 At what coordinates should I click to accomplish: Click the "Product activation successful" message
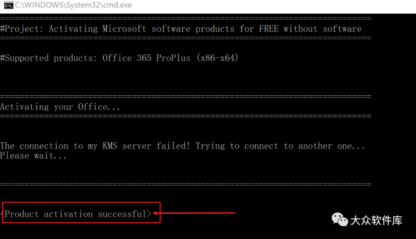(x=76, y=214)
